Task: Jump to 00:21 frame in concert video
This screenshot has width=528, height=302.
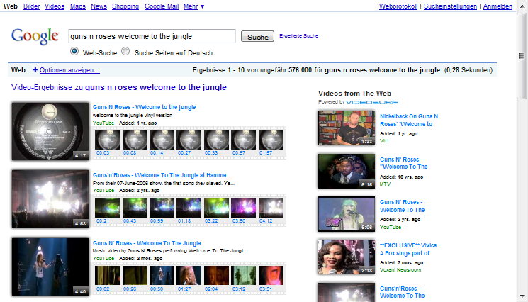Action: coord(107,208)
